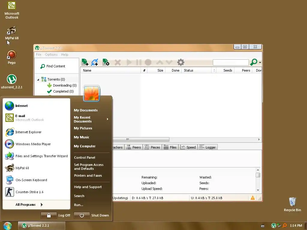Click the Pause torrent icon
This screenshot has height=230, width=307.
tap(139, 62)
